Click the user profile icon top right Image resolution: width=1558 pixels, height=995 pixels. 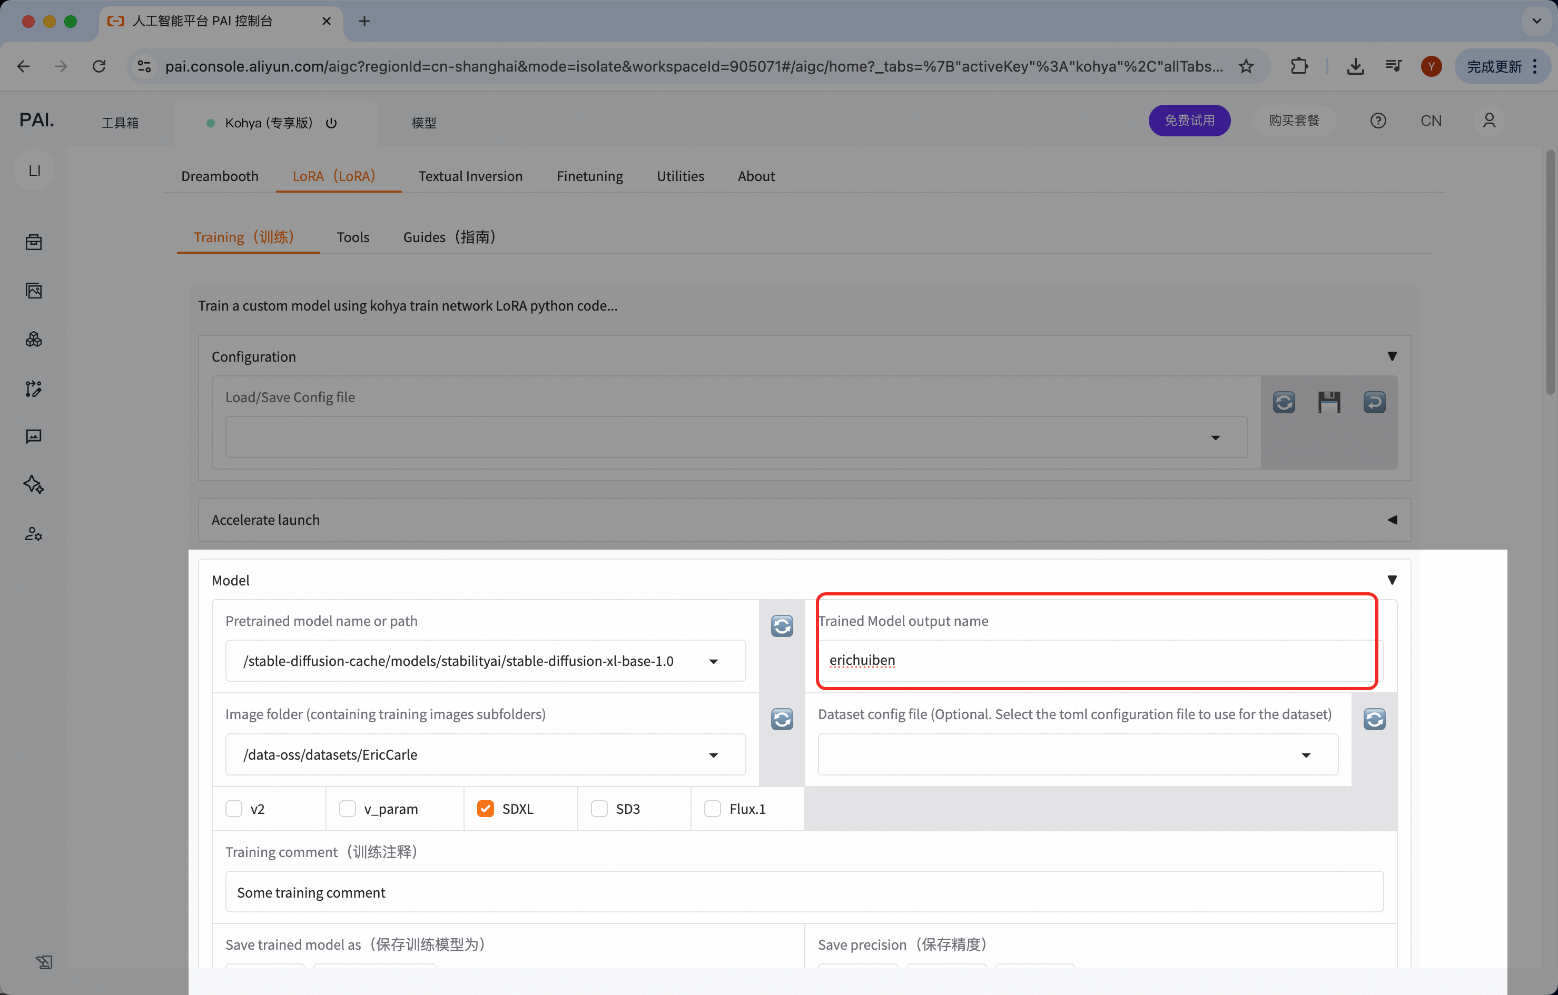click(x=1489, y=121)
